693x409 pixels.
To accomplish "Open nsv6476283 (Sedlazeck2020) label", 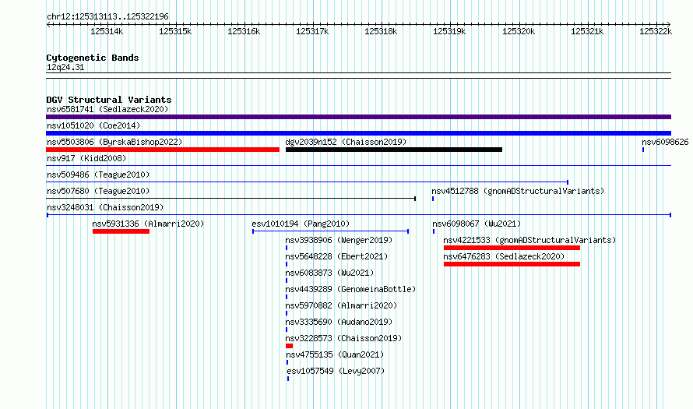I will [x=504, y=256].
